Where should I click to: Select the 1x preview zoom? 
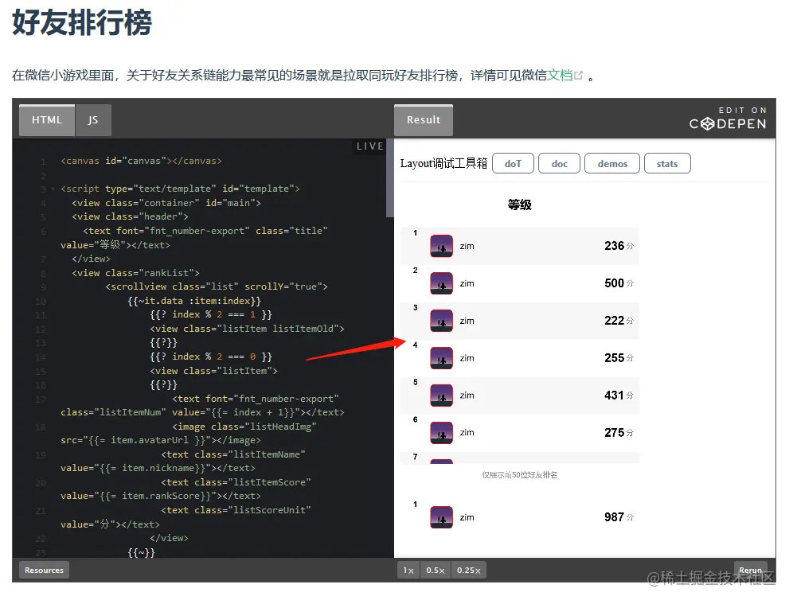[408, 570]
